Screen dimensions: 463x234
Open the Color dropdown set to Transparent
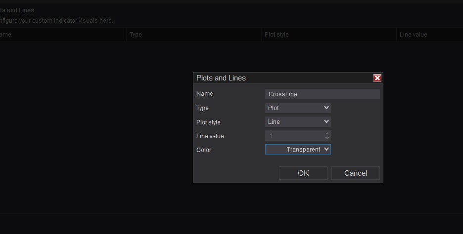coord(298,149)
